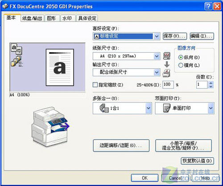Image resolution: width=223 pixels, height=186 pixels.
Task: Open the 纸张尺寸 A4 combo box
Action: click(126, 56)
